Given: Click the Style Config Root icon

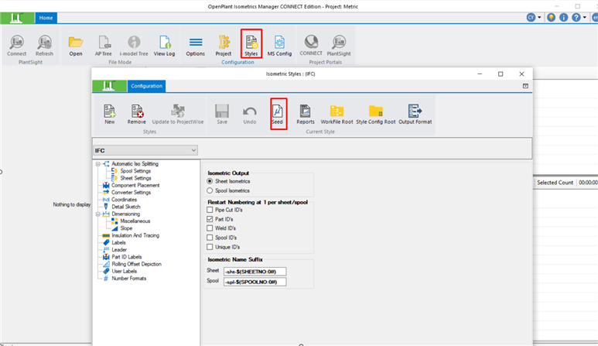Looking at the screenshot, I should point(376,113).
